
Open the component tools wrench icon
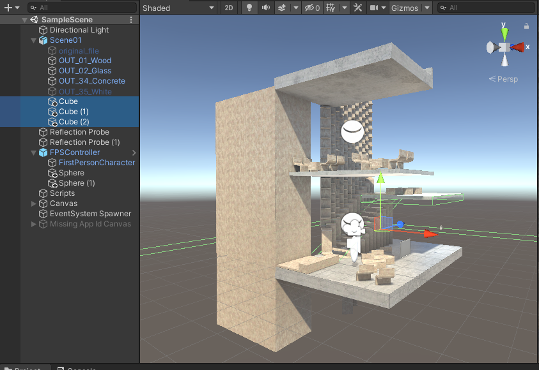click(x=357, y=8)
